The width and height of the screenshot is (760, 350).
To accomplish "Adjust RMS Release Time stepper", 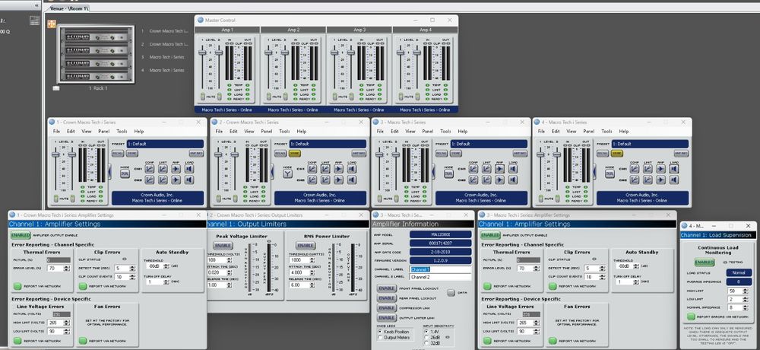I will (x=314, y=285).
